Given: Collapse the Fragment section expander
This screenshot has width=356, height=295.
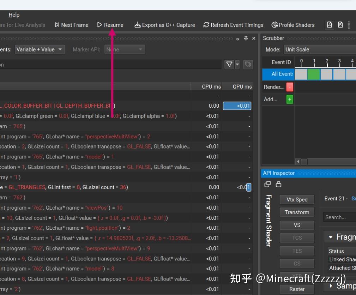Looking at the screenshot, I should tap(331, 237).
